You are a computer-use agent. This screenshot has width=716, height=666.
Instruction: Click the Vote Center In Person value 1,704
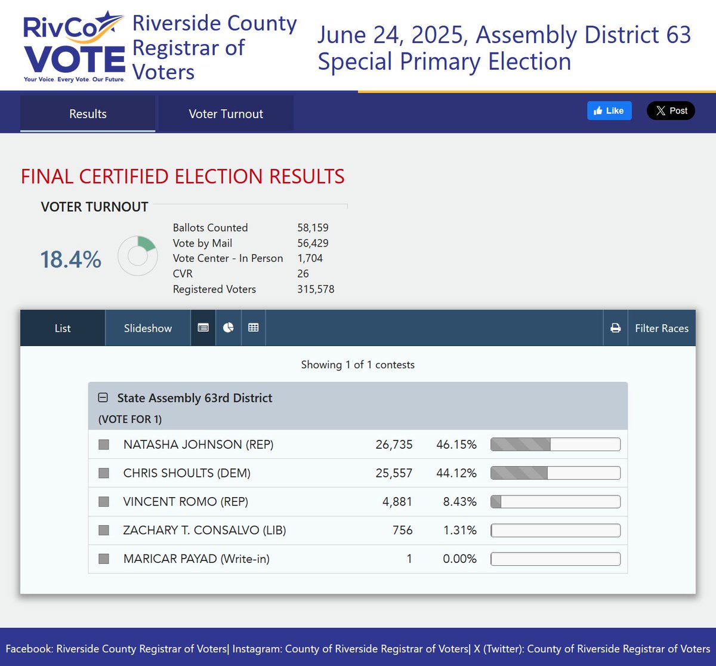point(310,258)
